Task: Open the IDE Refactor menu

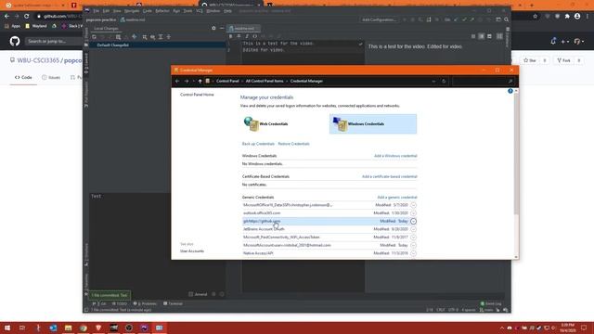Action: tap(162, 11)
